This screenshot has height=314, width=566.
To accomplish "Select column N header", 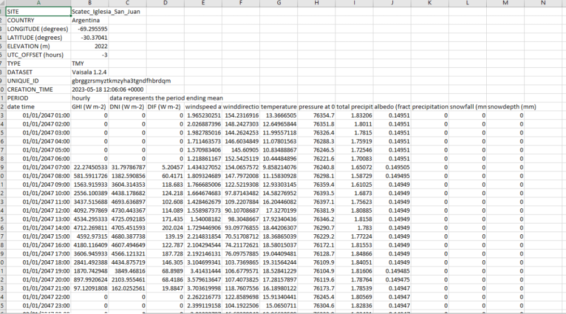I will 543,3.
